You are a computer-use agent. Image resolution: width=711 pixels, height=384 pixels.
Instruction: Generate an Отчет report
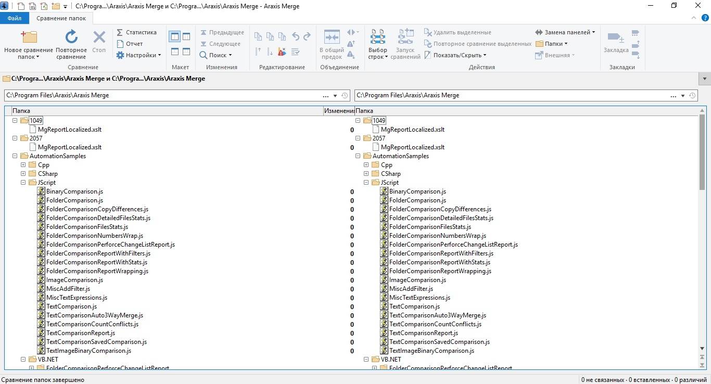click(x=130, y=44)
